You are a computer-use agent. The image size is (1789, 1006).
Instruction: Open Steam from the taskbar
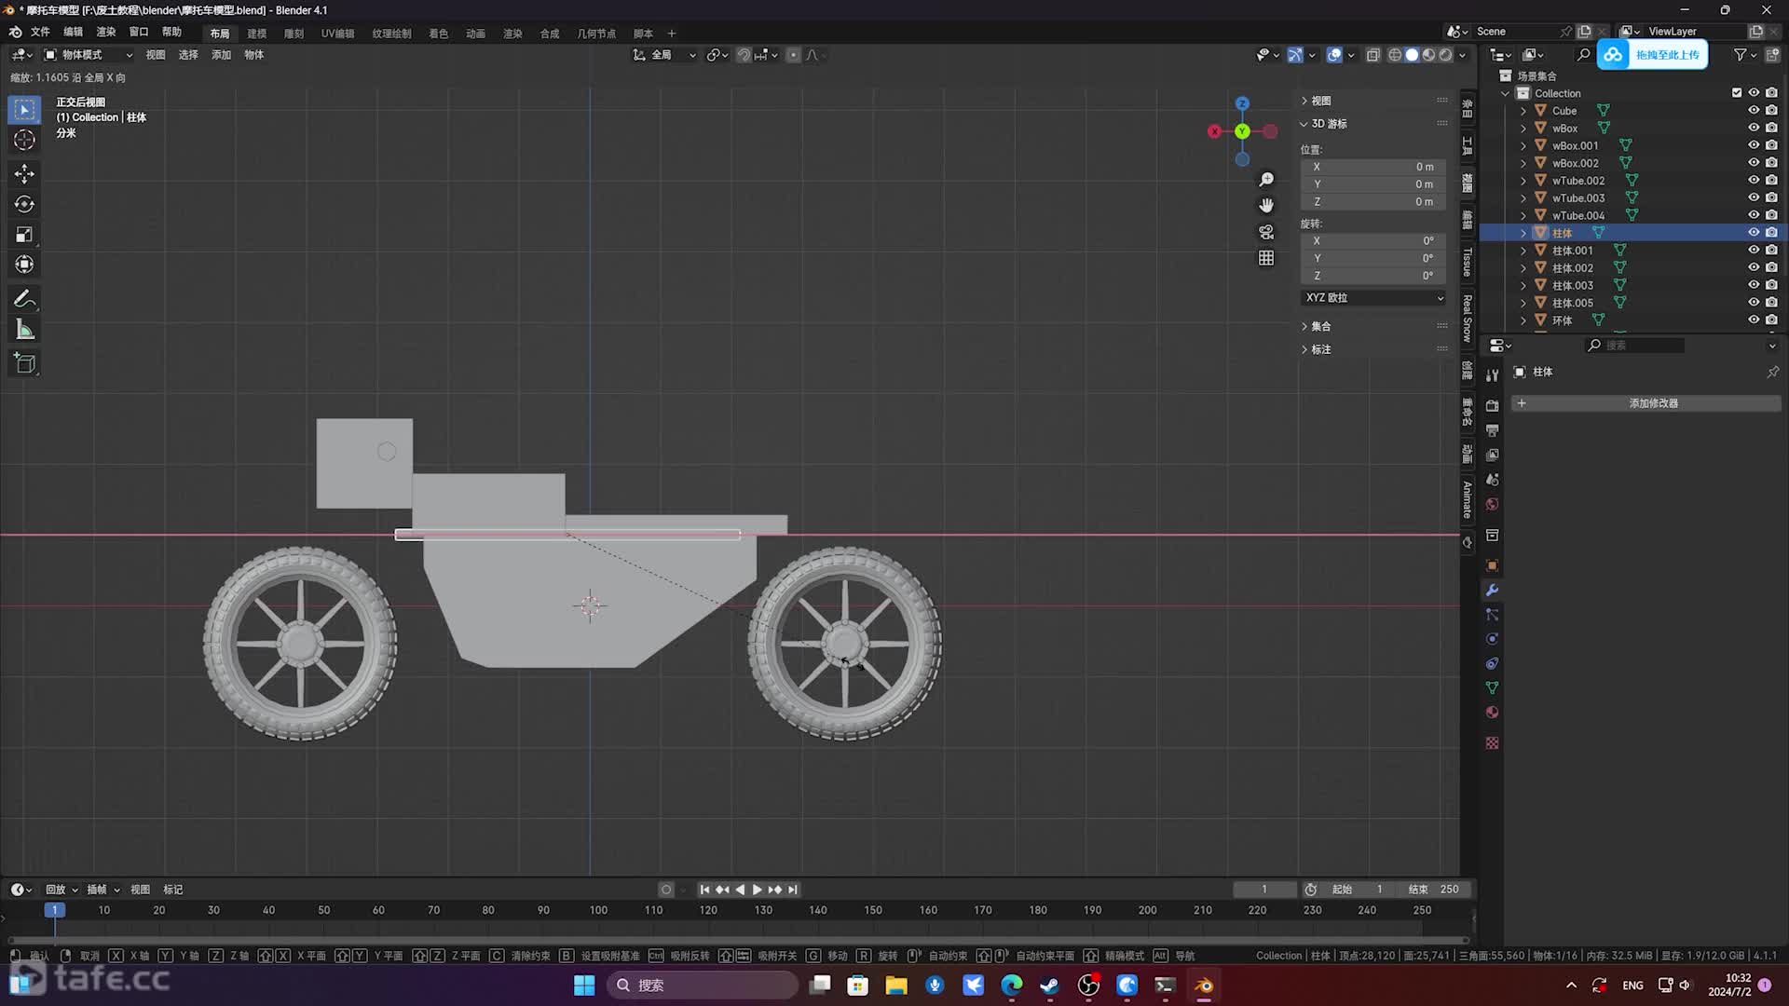click(1049, 986)
